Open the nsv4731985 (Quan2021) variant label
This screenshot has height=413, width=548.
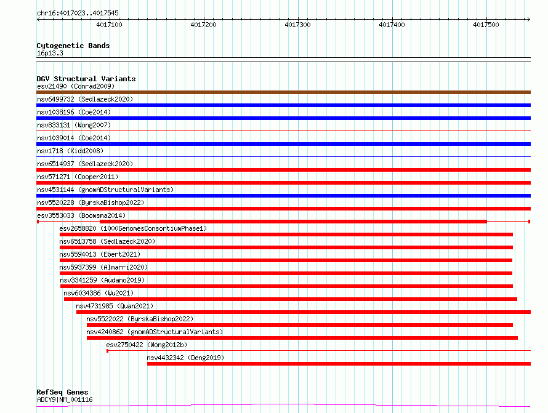(115, 306)
